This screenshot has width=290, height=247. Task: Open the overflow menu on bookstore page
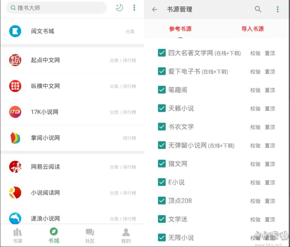pyautogui.click(x=134, y=8)
